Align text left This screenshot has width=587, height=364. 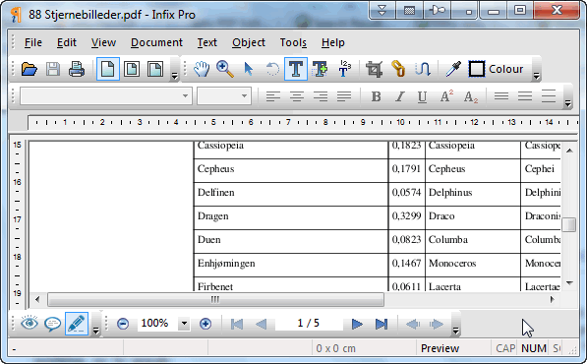pyautogui.click(x=273, y=96)
